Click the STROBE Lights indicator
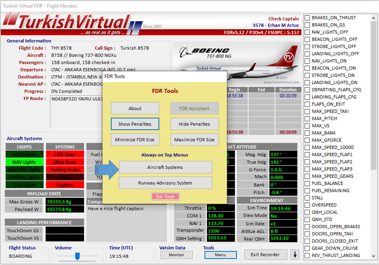The image size is (379, 265). pos(24,177)
